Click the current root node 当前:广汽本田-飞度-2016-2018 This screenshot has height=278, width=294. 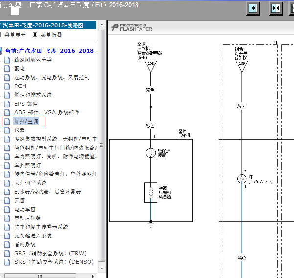tap(50, 51)
